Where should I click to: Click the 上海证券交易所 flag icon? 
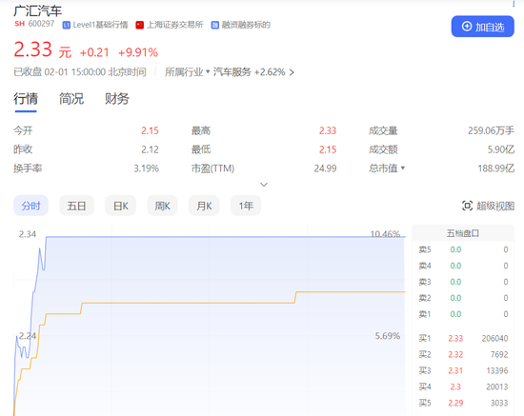[139, 25]
